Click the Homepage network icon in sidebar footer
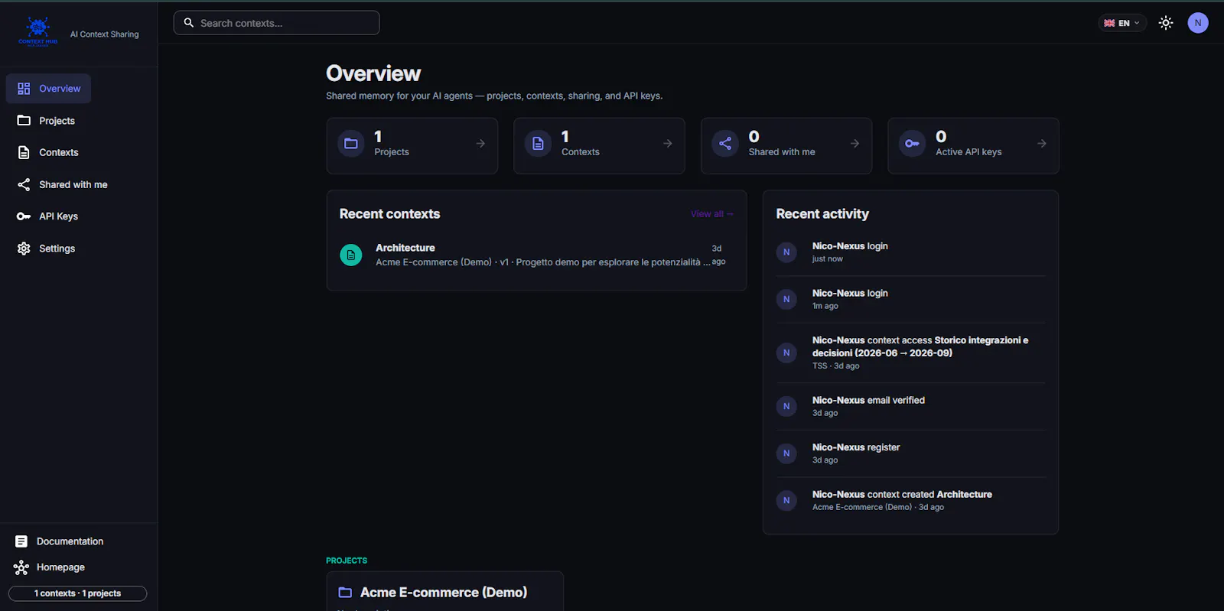The height and width of the screenshot is (611, 1224). (21, 567)
